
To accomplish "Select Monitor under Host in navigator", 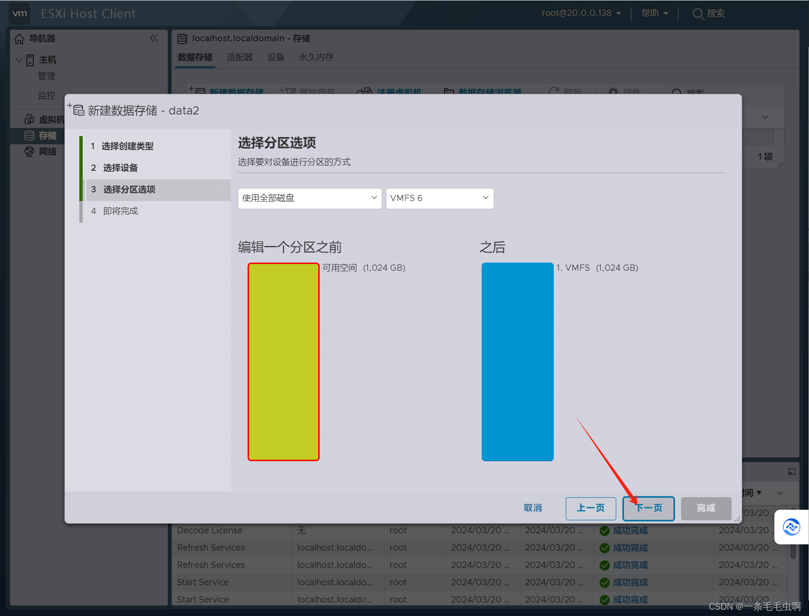I will pyautogui.click(x=47, y=96).
